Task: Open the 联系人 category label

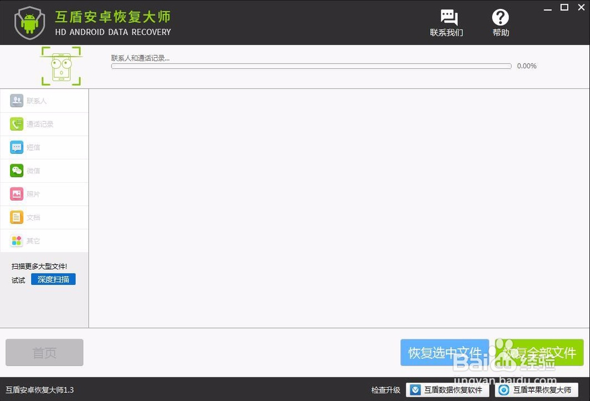Action: pyautogui.click(x=37, y=101)
